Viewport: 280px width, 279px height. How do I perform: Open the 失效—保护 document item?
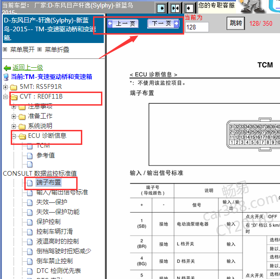(52, 202)
